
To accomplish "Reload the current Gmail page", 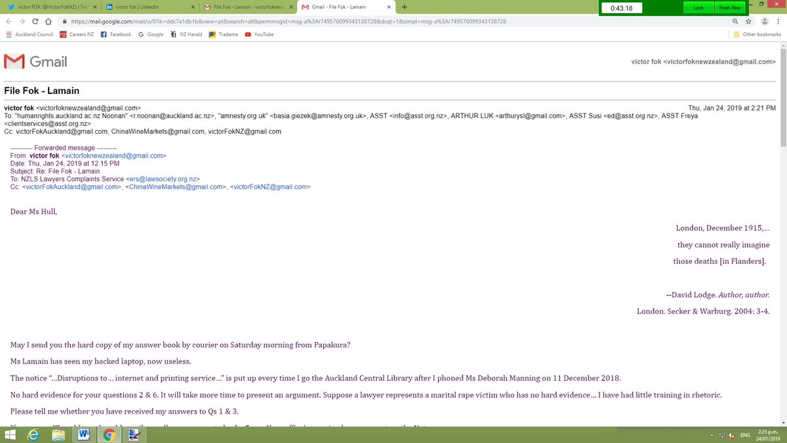I will (x=36, y=21).
